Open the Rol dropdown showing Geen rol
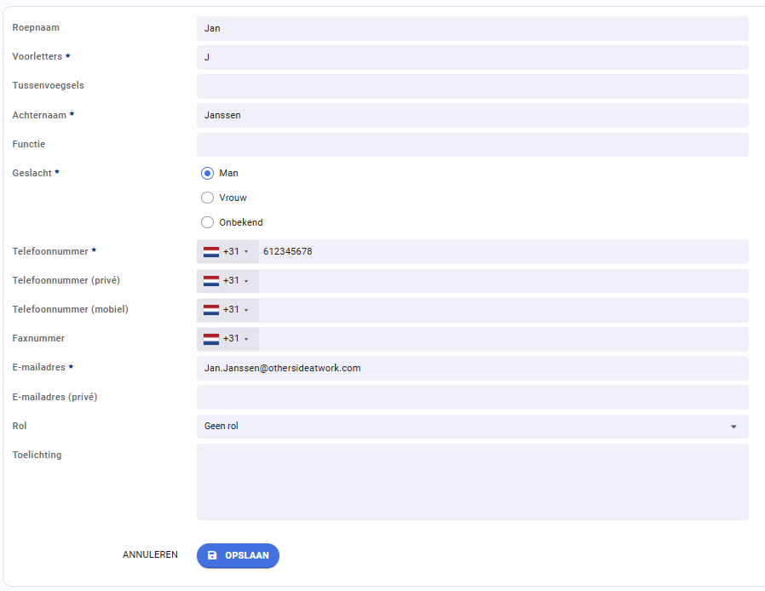The image size is (765, 591). [472, 426]
